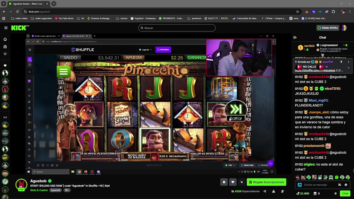Open YouTube Music bookmark
The width and height of the screenshot is (354, 199).
pyautogui.click(x=64, y=19)
